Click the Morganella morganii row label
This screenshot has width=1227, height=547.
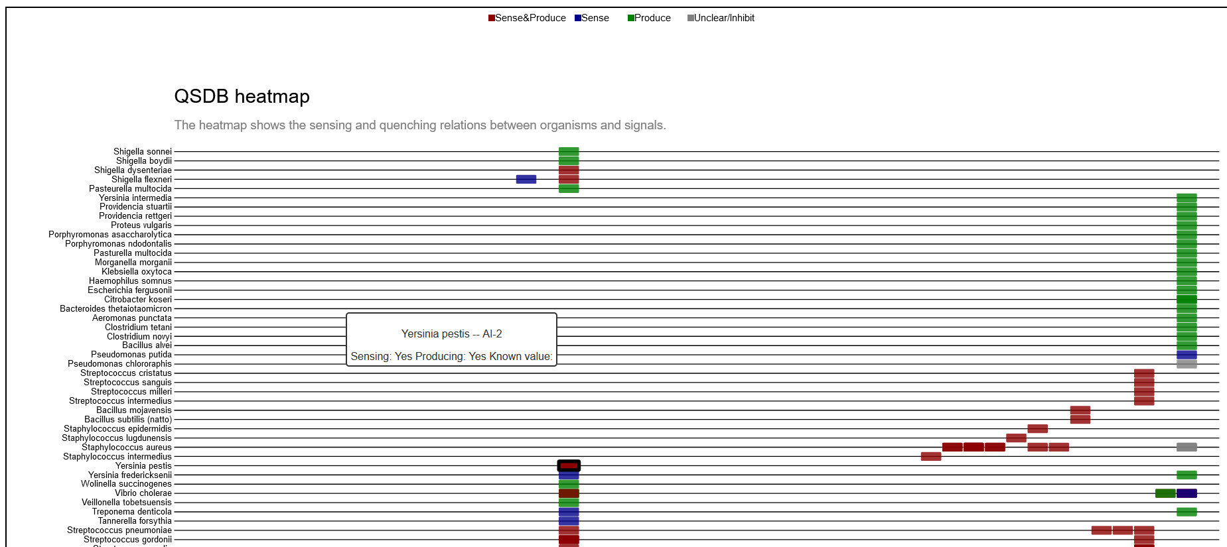click(x=133, y=263)
